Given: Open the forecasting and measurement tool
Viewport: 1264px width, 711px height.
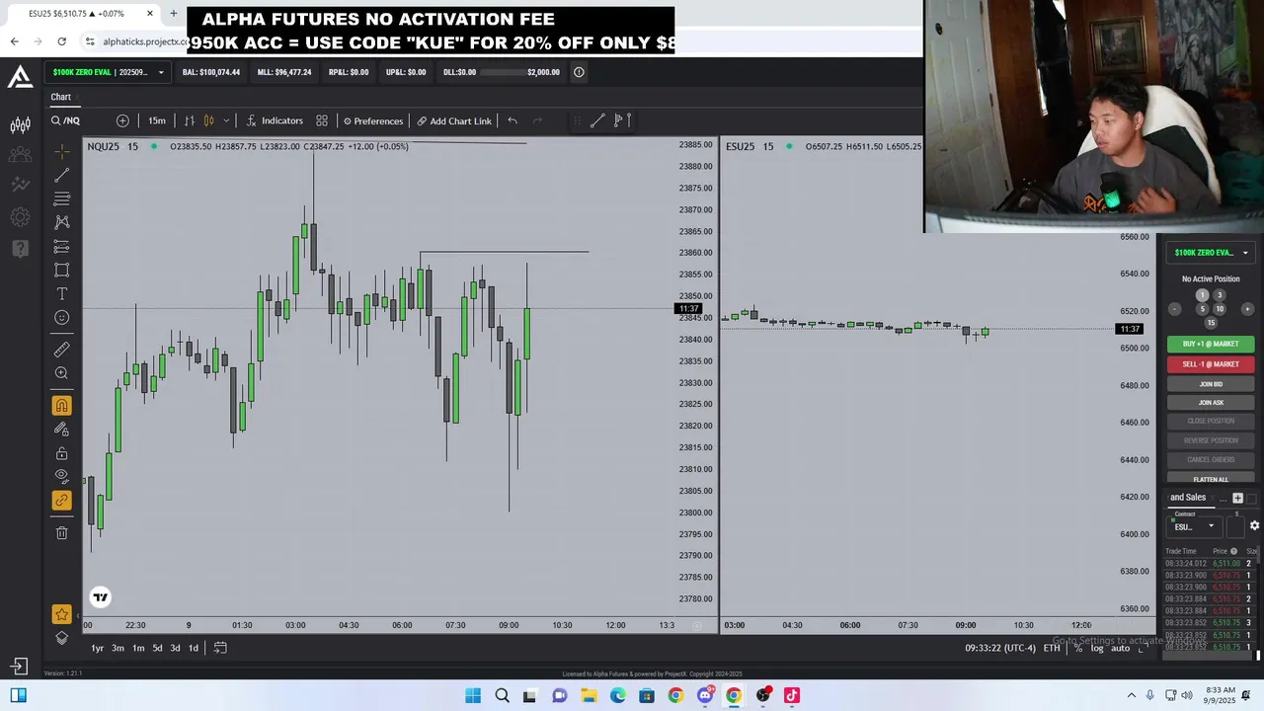Looking at the screenshot, I should click(x=61, y=246).
